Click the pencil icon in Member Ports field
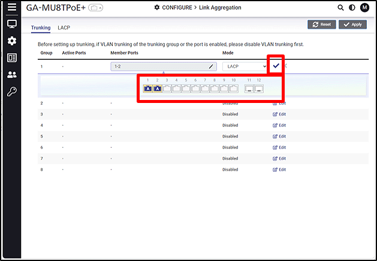 click(211, 66)
